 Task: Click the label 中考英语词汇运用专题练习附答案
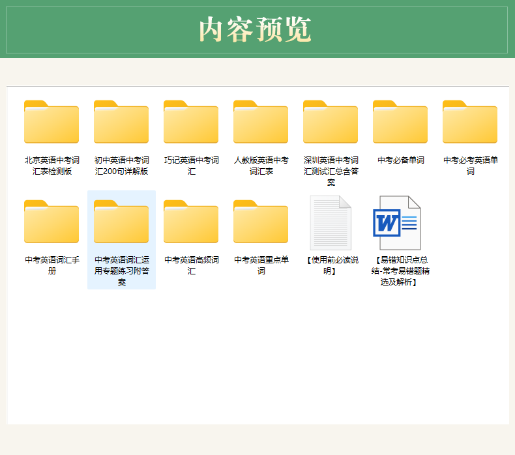(x=121, y=271)
